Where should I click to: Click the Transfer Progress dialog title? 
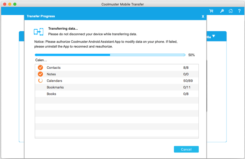point(41,16)
